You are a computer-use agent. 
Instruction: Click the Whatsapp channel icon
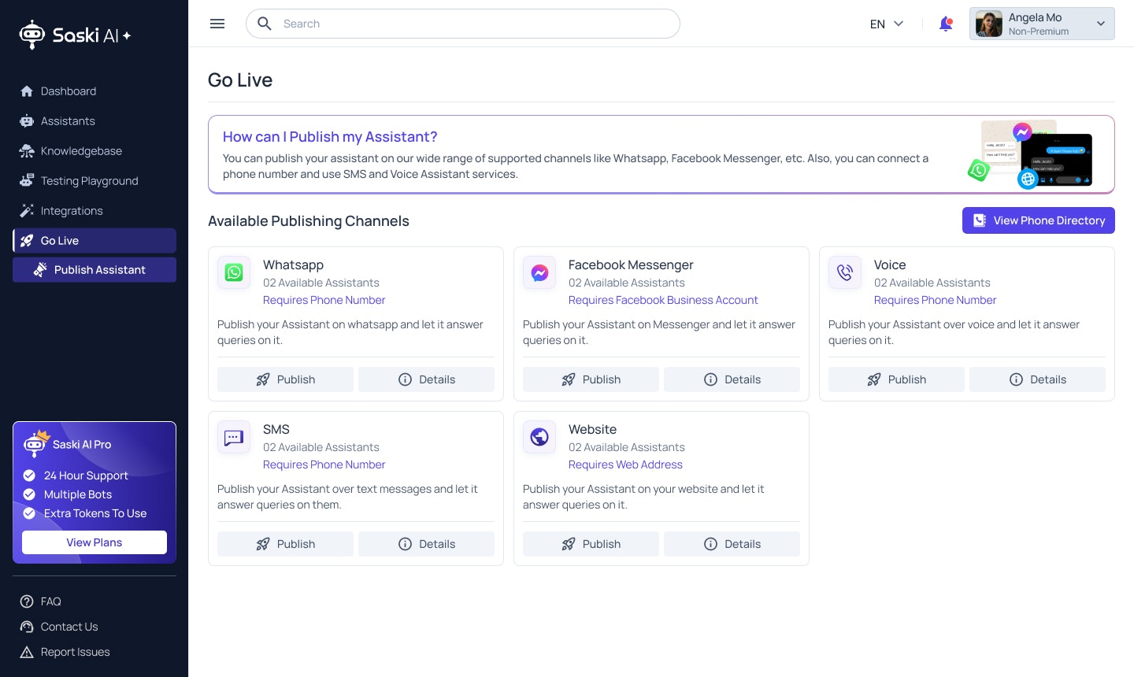coord(234,272)
